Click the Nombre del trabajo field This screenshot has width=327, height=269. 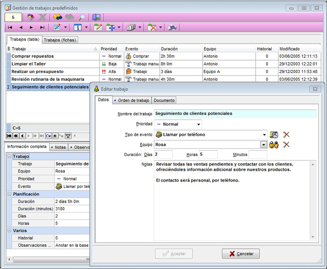[235, 114]
